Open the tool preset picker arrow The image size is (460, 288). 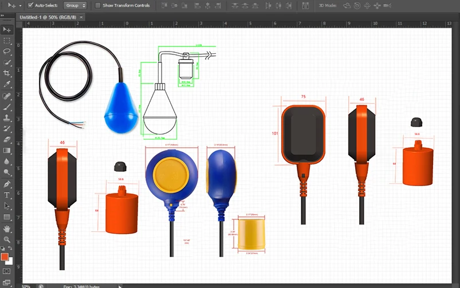pyautogui.click(x=20, y=5)
